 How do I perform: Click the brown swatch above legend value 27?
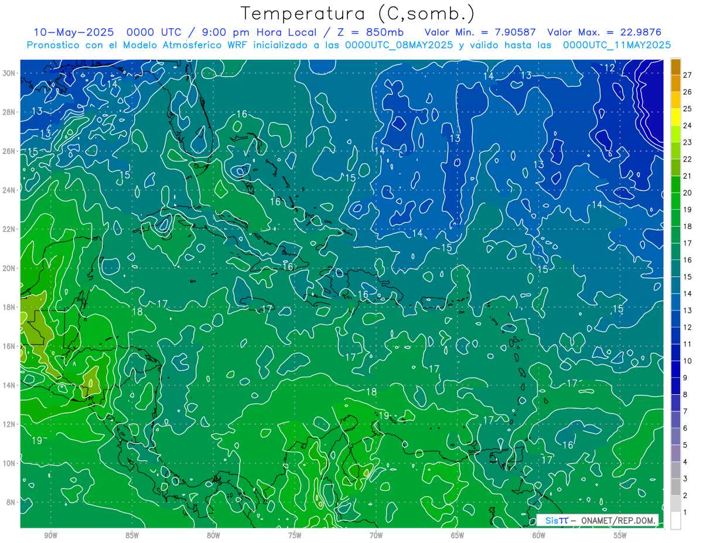click(675, 66)
